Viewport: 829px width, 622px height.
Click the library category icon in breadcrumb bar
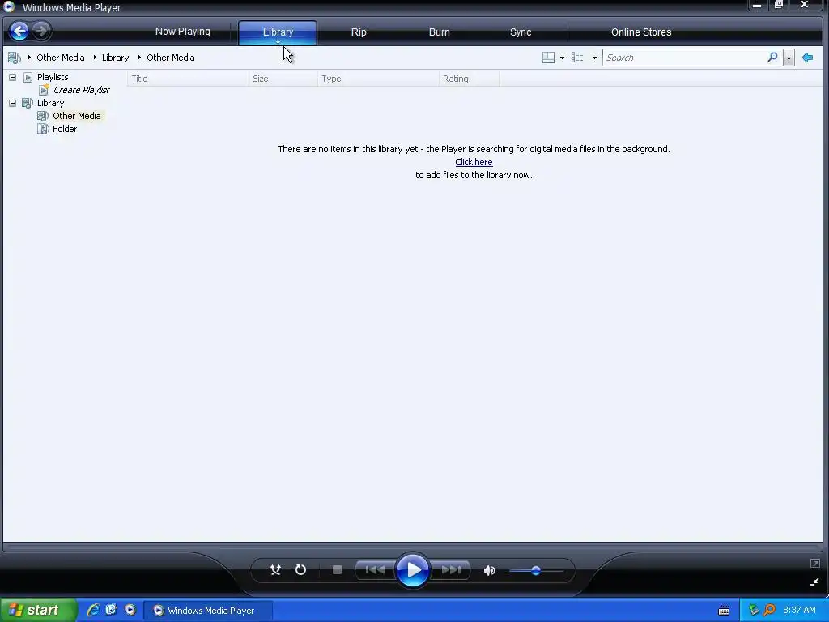[x=15, y=58]
